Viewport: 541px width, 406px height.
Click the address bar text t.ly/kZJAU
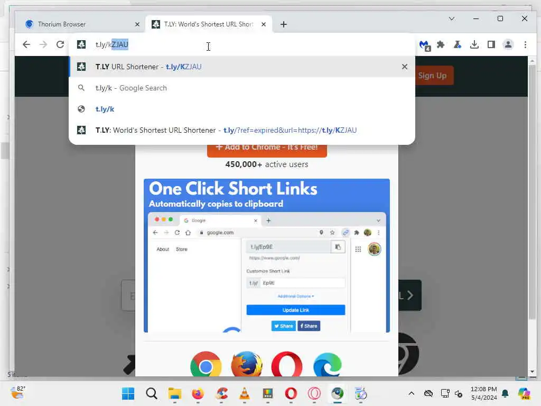click(x=112, y=44)
